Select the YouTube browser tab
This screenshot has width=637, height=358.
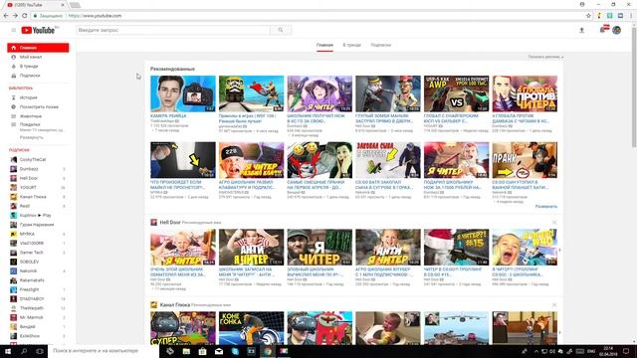coord(36,5)
